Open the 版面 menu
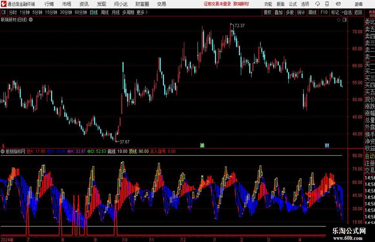This screenshot has width=375, height=242. [x=281, y=4]
